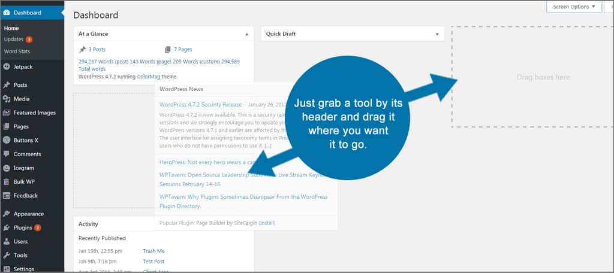
Task: Click the Media icon in sidebar
Action: (6, 99)
